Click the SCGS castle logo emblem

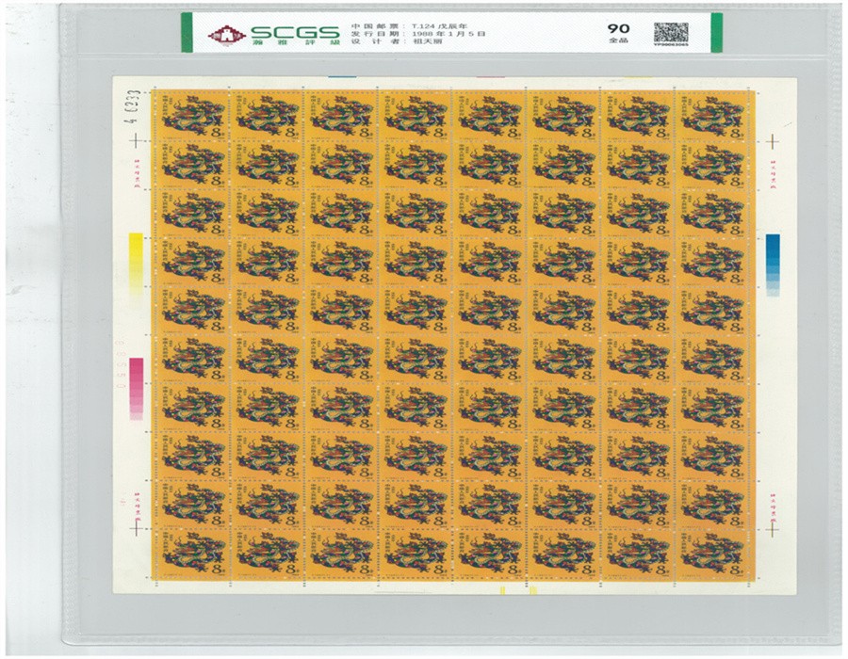click(x=223, y=36)
